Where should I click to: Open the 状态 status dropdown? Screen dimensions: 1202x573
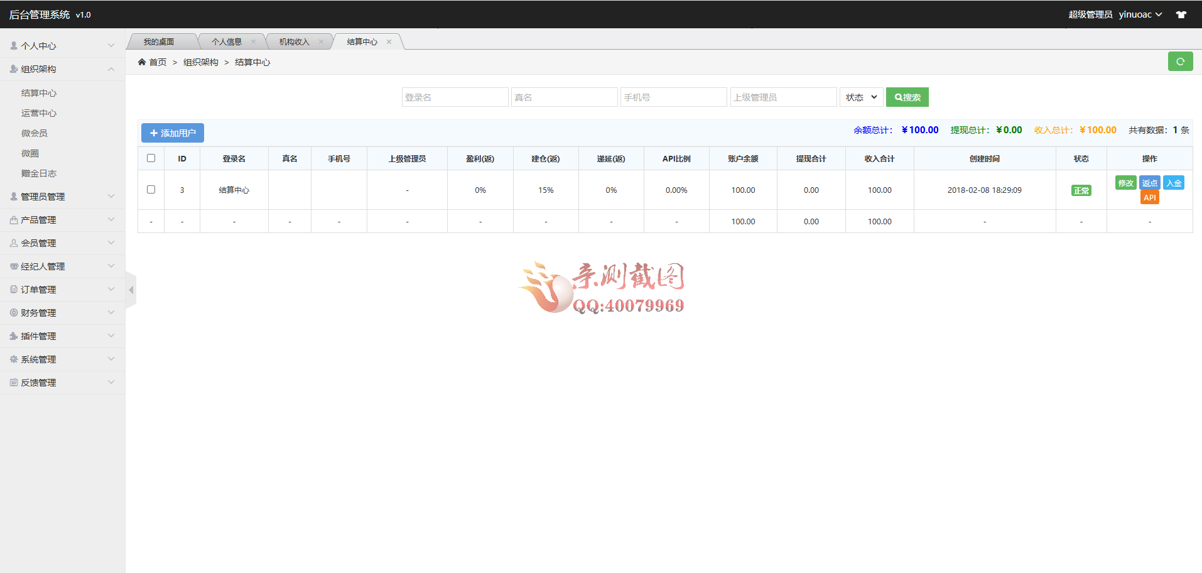(861, 97)
